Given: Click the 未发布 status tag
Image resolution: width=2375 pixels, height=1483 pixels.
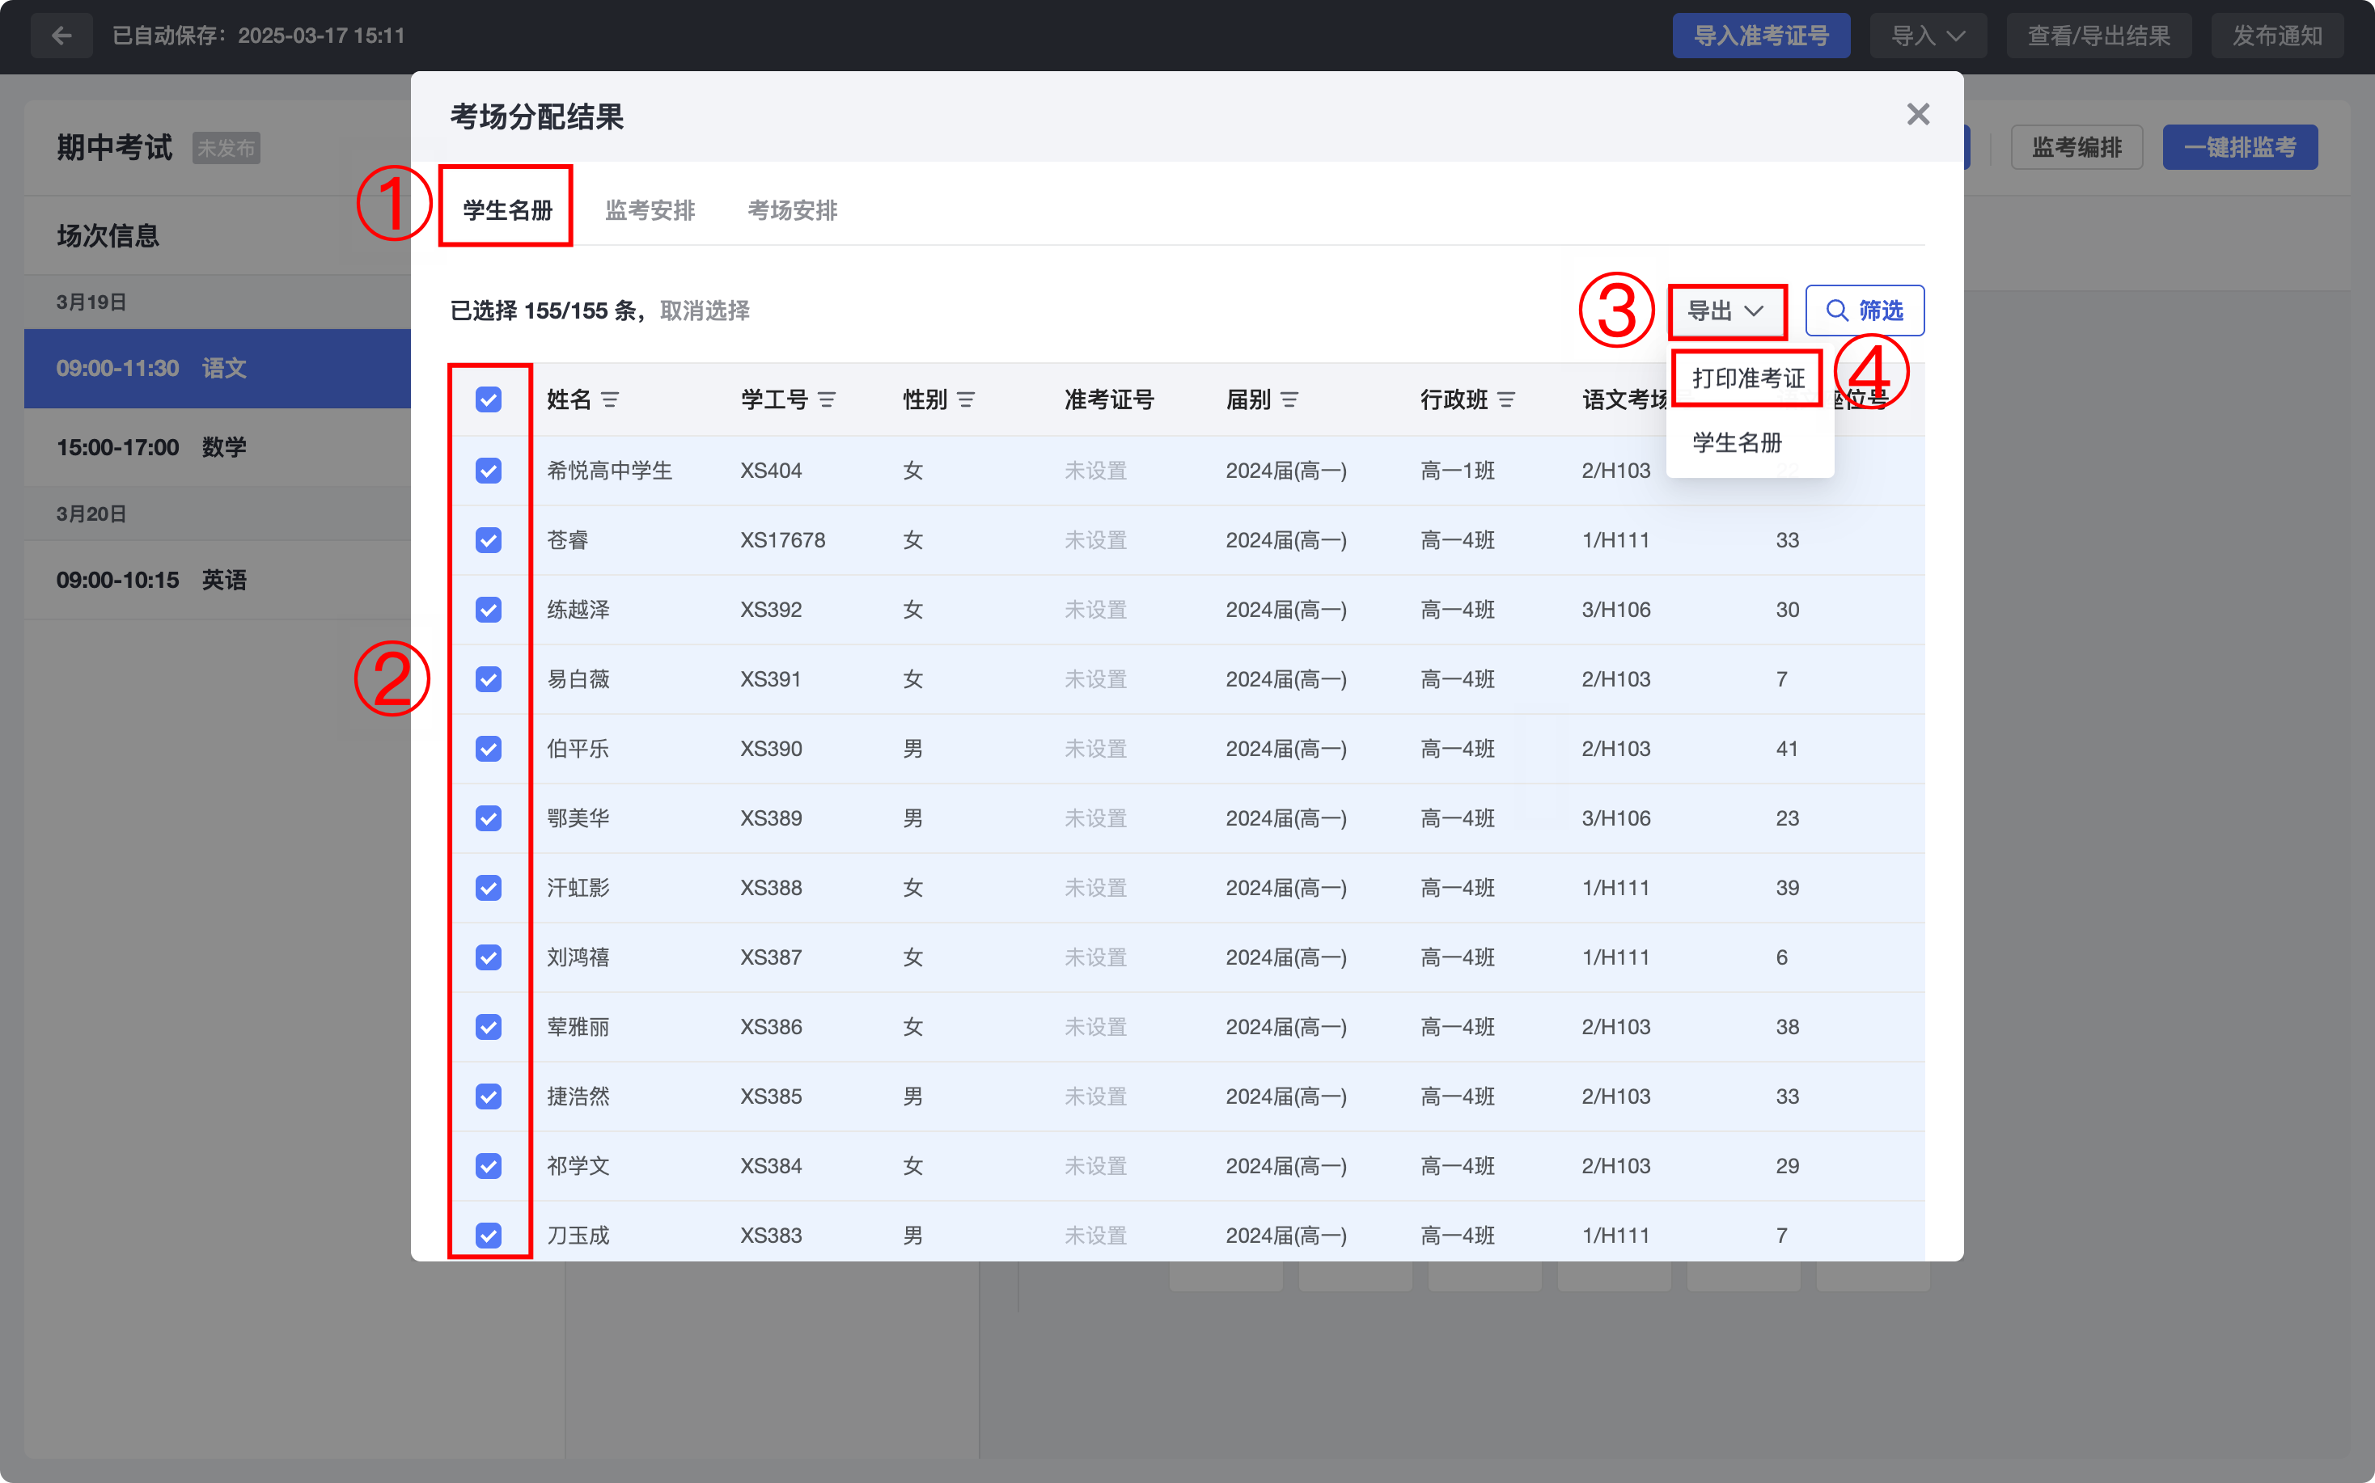Looking at the screenshot, I should click(226, 148).
